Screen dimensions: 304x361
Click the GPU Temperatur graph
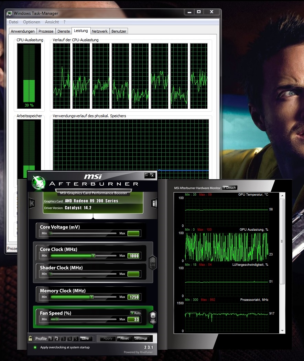click(227, 212)
